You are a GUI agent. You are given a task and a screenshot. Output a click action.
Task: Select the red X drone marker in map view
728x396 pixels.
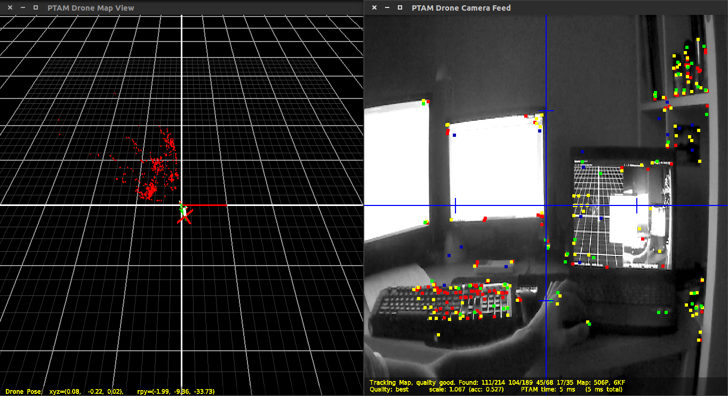pos(185,216)
